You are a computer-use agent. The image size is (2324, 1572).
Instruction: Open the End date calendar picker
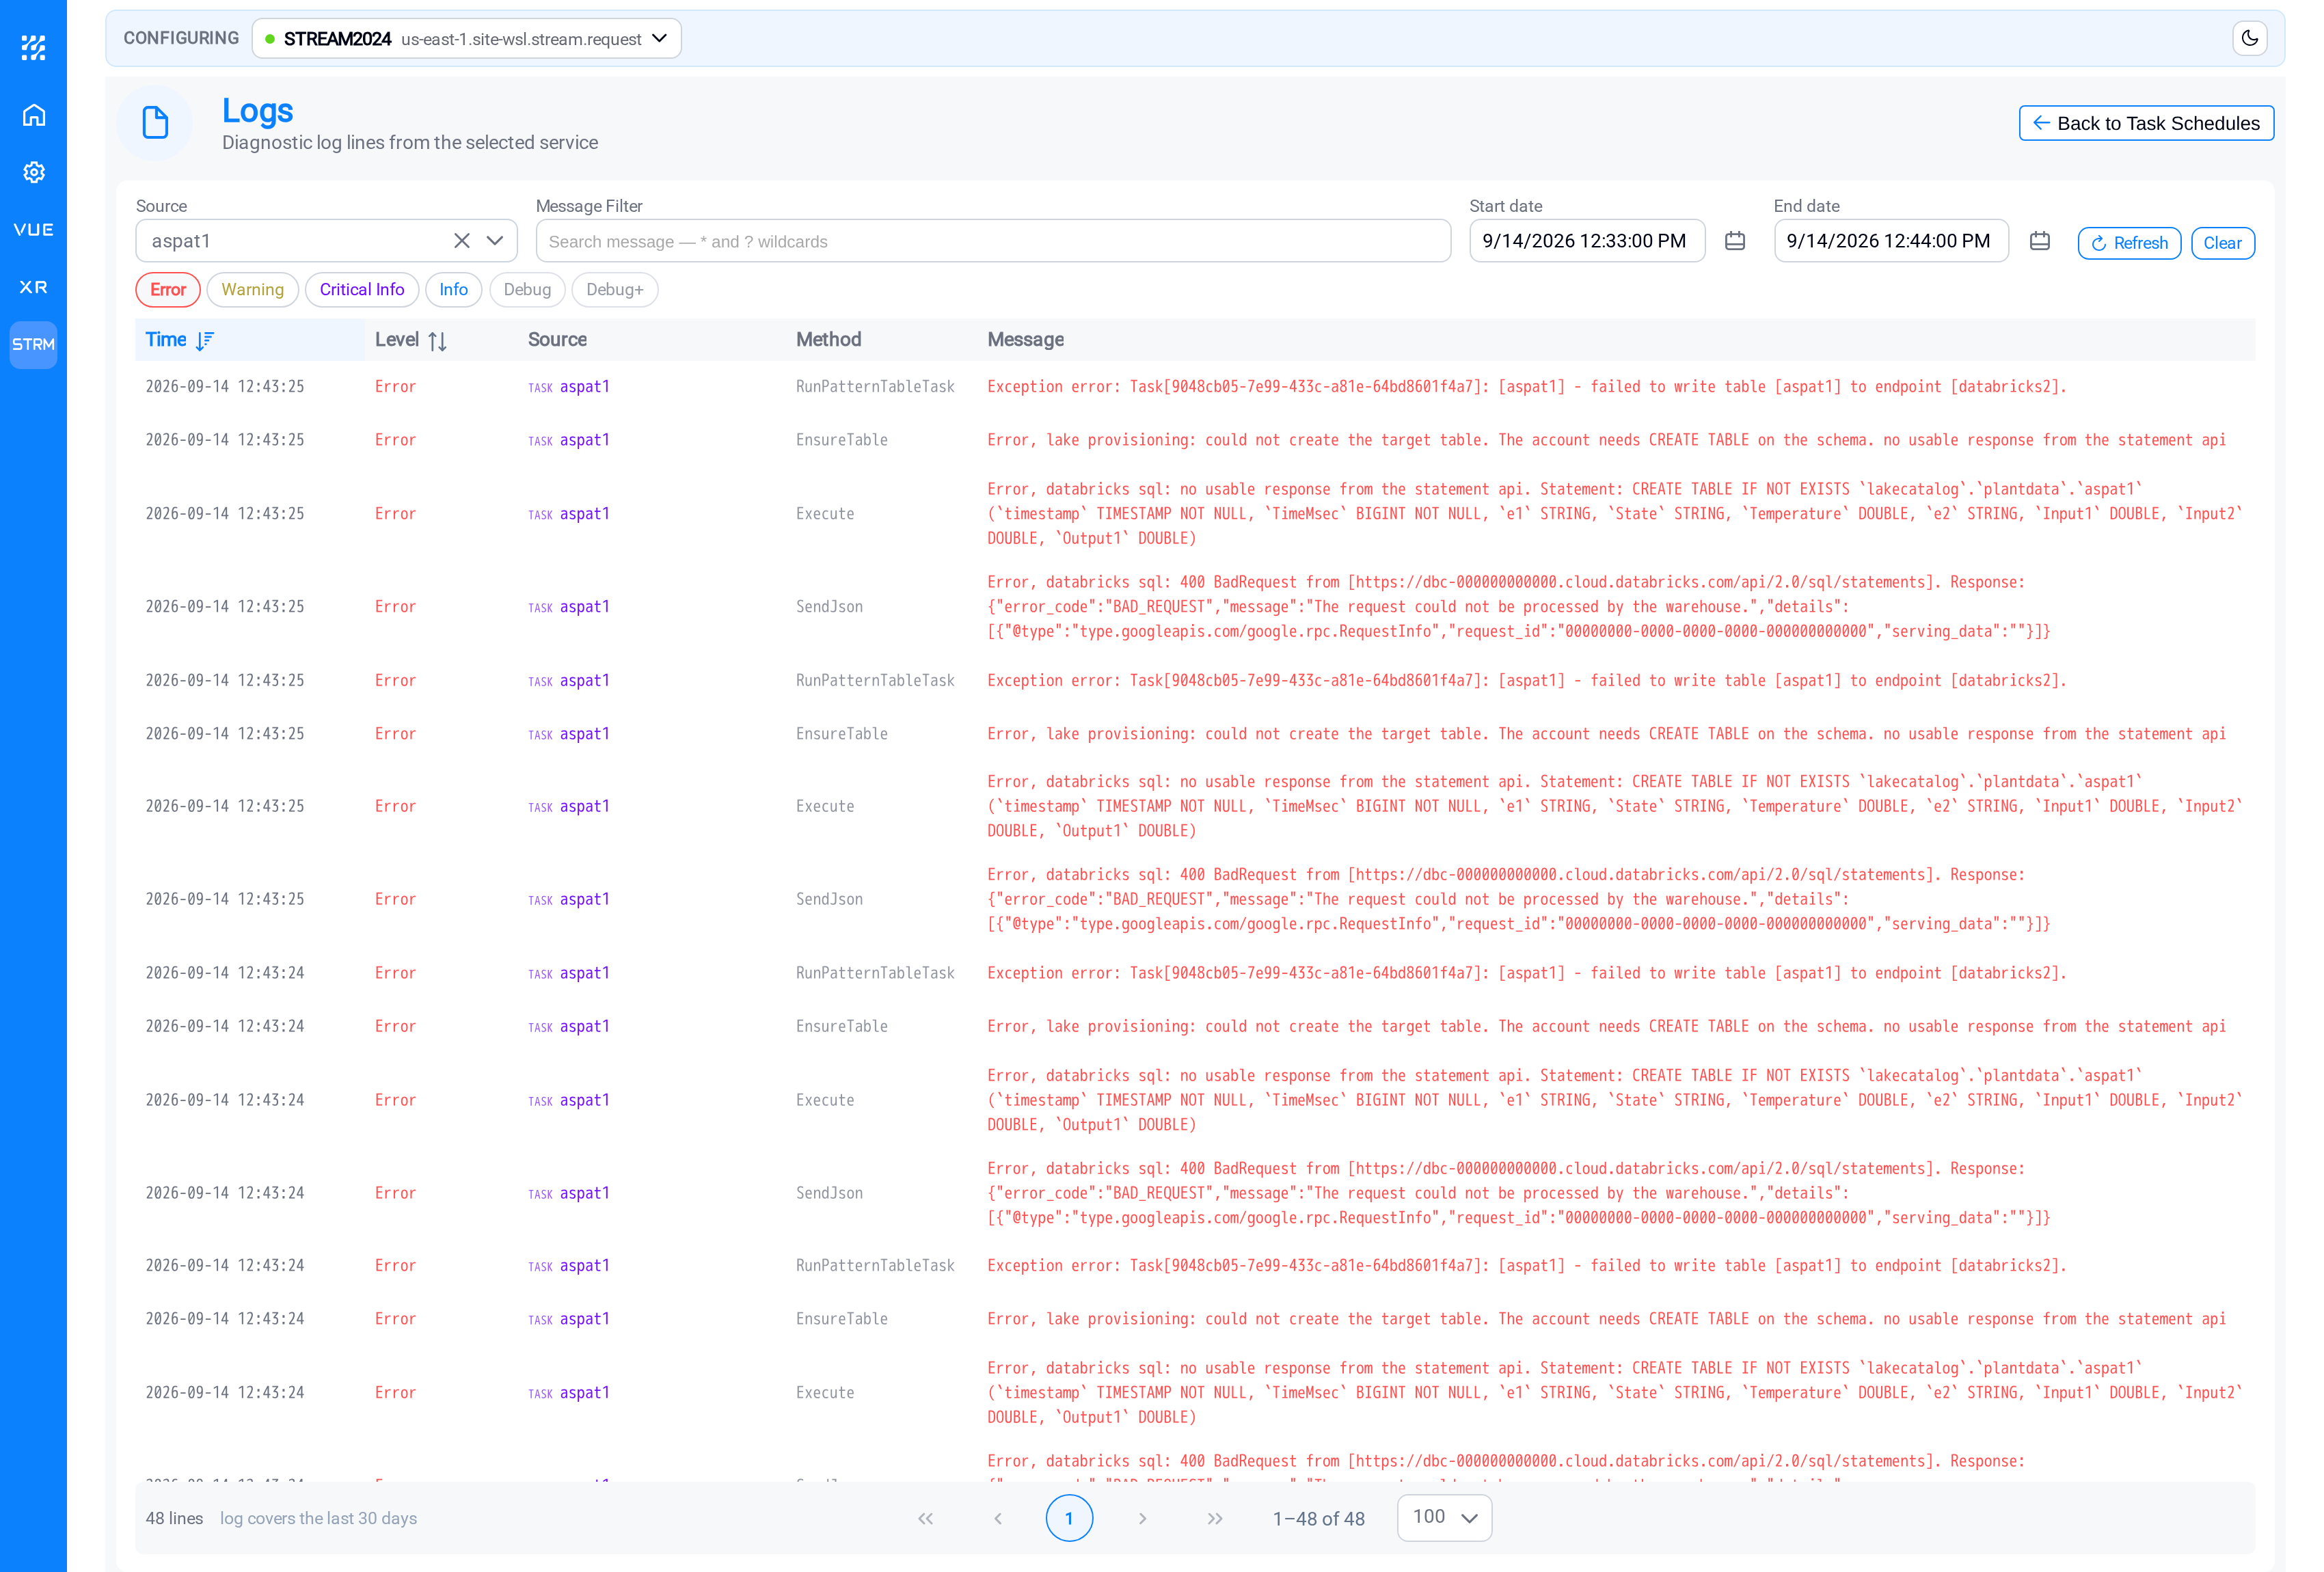coord(2040,241)
